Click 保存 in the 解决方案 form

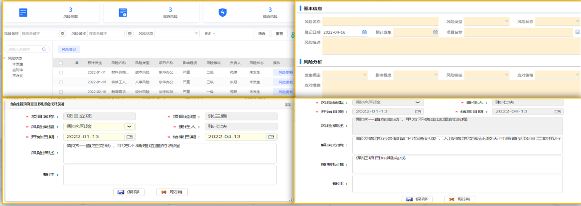tap(417, 199)
